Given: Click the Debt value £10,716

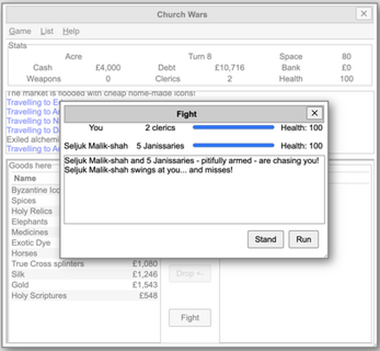Looking at the screenshot, I should (229, 68).
